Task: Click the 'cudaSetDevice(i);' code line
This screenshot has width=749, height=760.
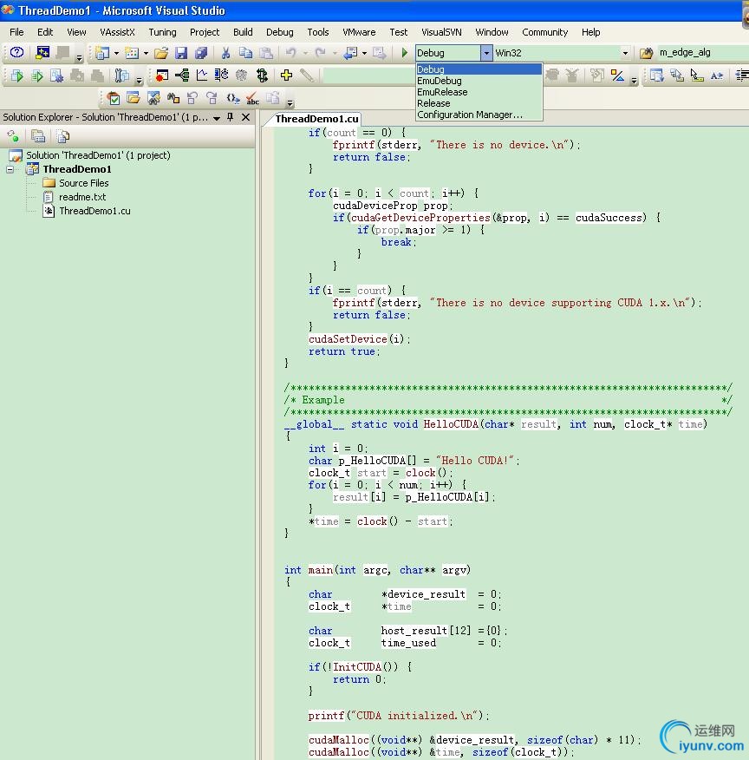Action: [x=359, y=339]
